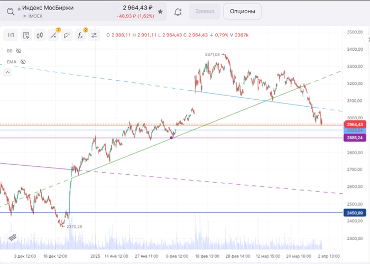Add IMOEX to favorites with the star

pyautogui.click(x=160, y=11)
